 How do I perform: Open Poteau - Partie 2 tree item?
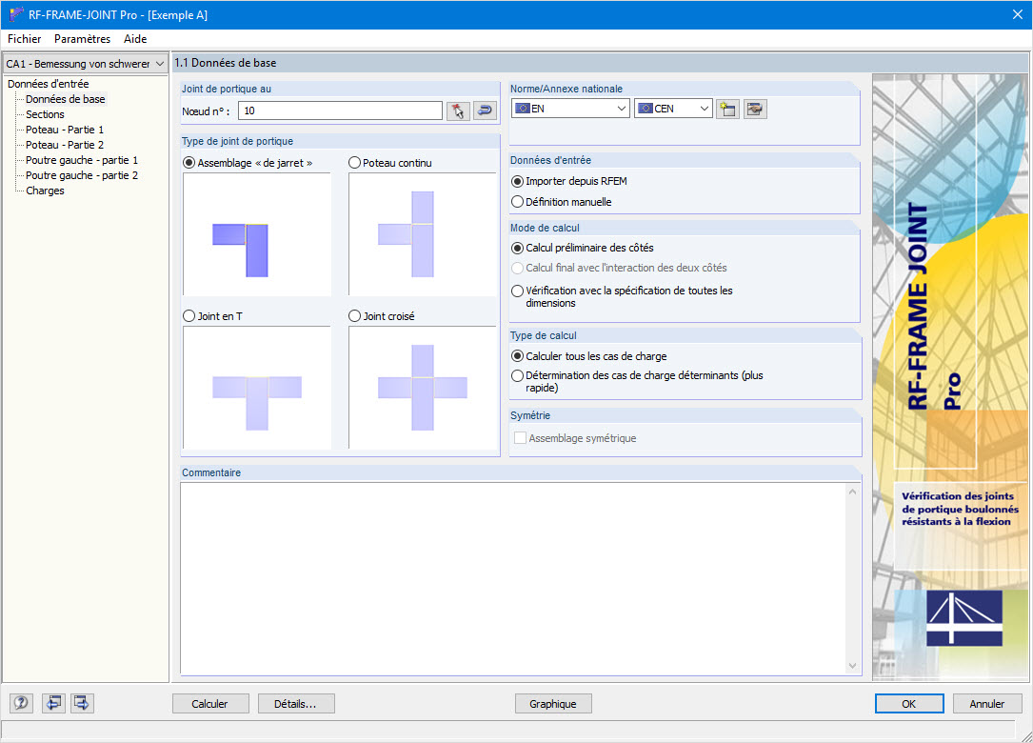pyautogui.click(x=65, y=145)
